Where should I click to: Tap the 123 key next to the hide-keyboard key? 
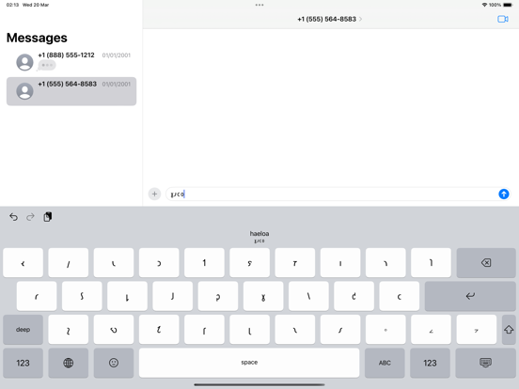pos(430,363)
